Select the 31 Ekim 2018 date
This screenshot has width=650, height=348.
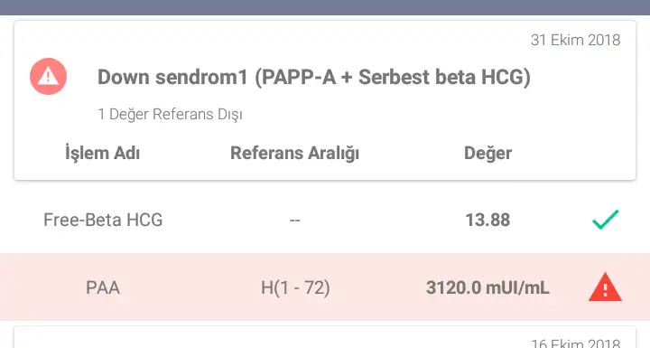click(x=575, y=40)
